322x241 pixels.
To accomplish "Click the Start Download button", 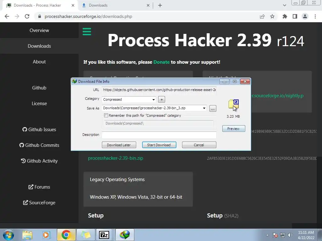I will coord(159,145).
